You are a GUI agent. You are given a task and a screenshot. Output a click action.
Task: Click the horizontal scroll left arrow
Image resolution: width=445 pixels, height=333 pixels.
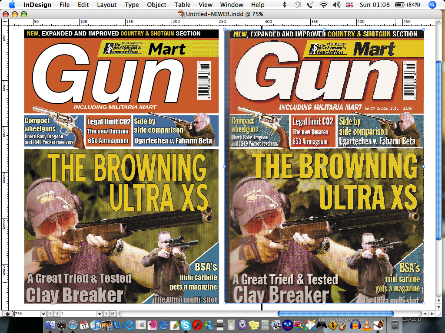425,313
